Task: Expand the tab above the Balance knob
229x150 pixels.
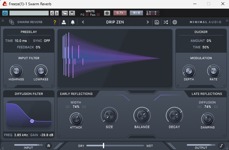Action: click(x=142, y=92)
